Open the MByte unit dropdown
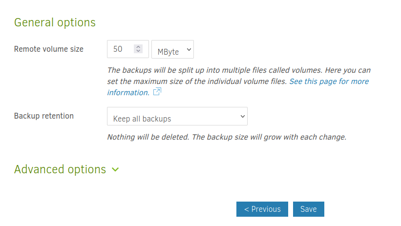Screen dimensions: 401x226 [173, 50]
